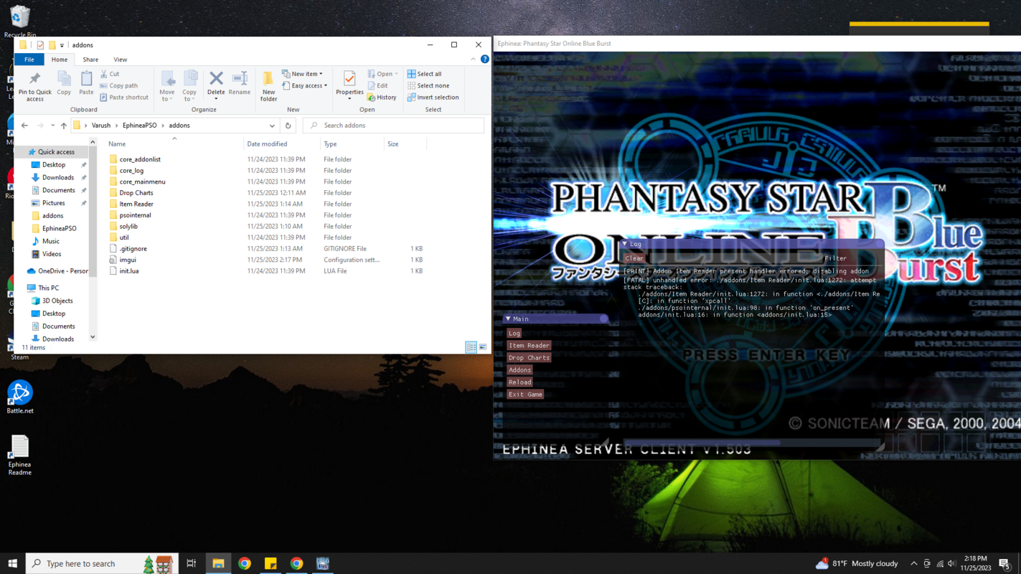The height and width of the screenshot is (574, 1021).
Task: Open the File ribbon tab
Action: click(x=29, y=60)
